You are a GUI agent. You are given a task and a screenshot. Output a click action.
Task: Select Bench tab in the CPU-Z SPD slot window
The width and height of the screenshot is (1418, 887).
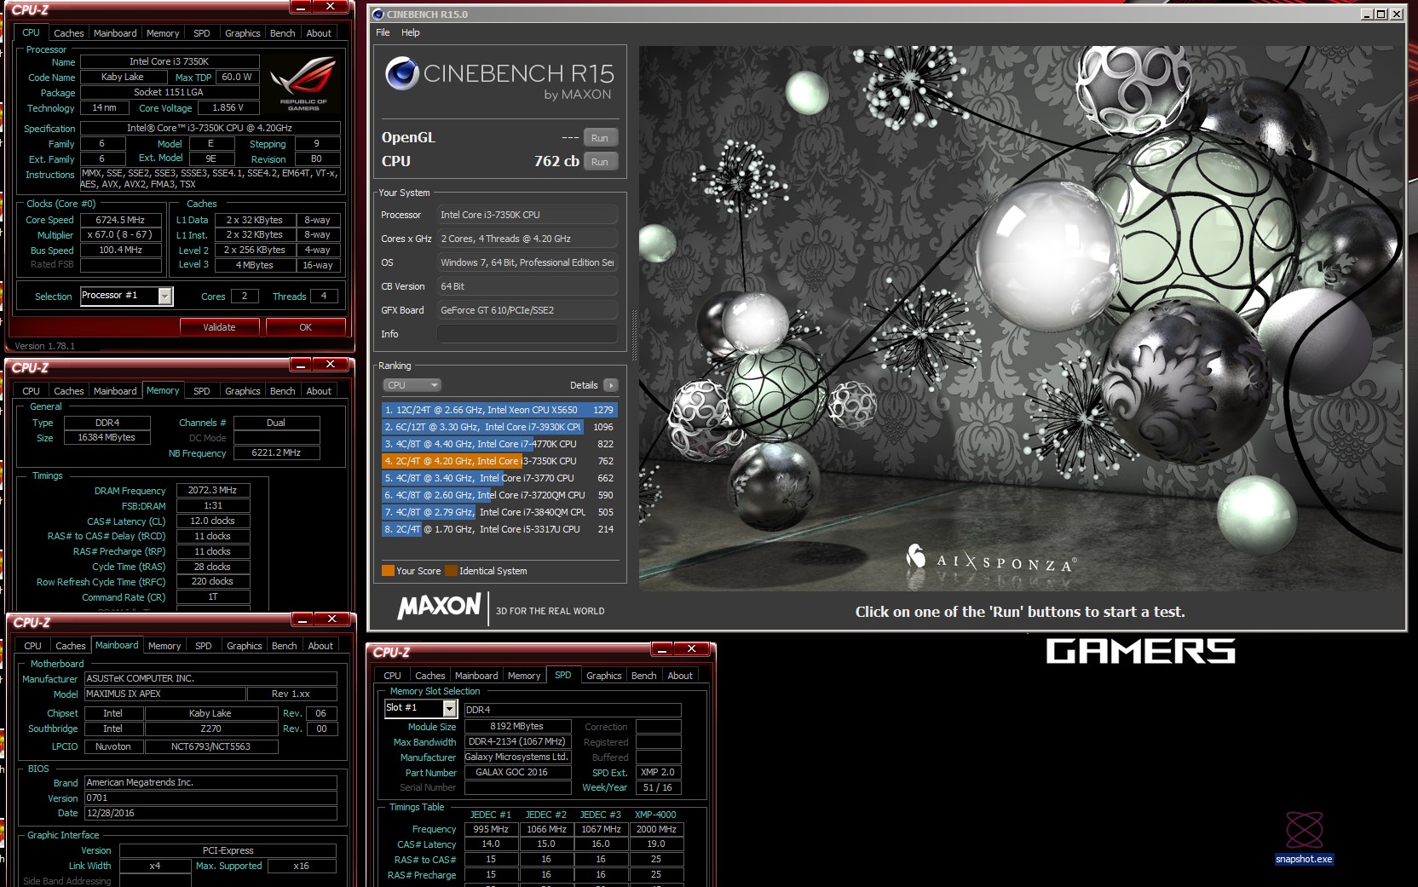[643, 676]
